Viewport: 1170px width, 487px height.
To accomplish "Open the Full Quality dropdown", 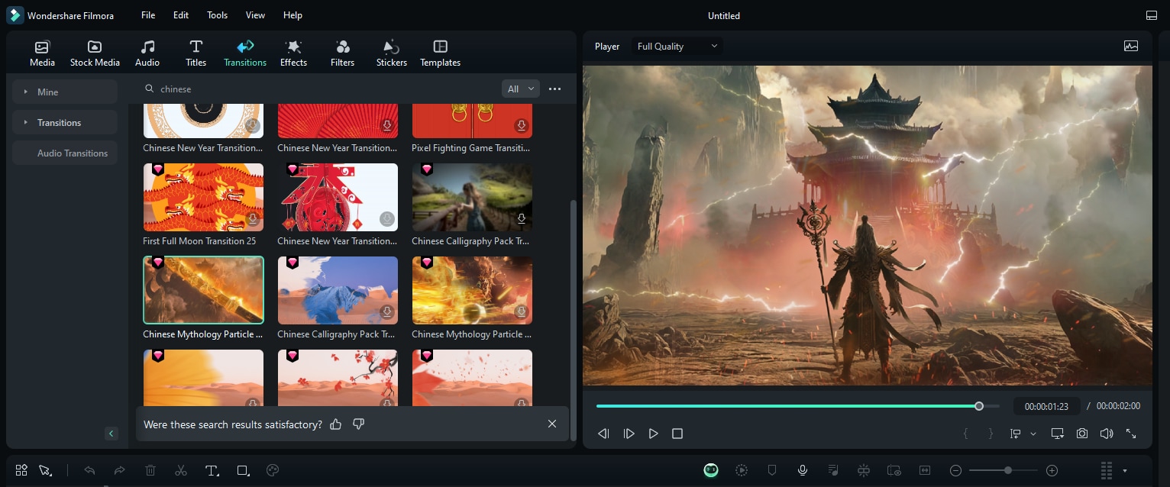I will click(677, 46).
